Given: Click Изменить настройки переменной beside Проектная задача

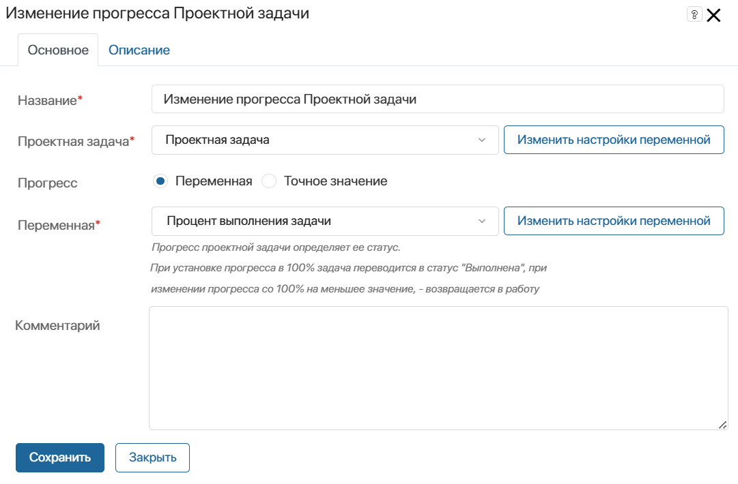Looking at the screenshot, I should [614, 140].
